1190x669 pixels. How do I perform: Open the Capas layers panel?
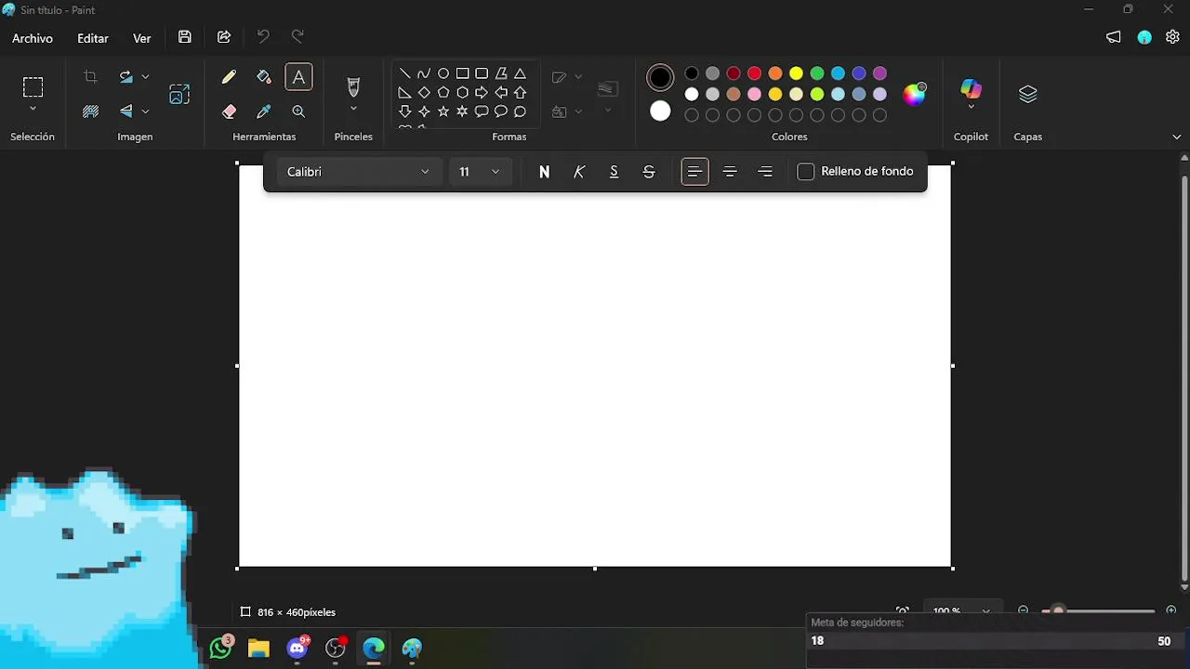coord(1027,94)
